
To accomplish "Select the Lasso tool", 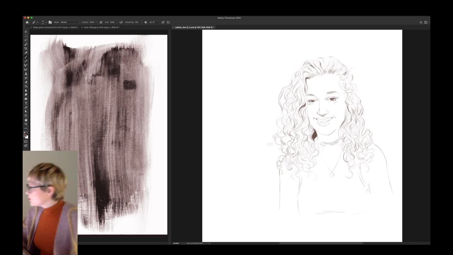I will [x=25, y=40].
